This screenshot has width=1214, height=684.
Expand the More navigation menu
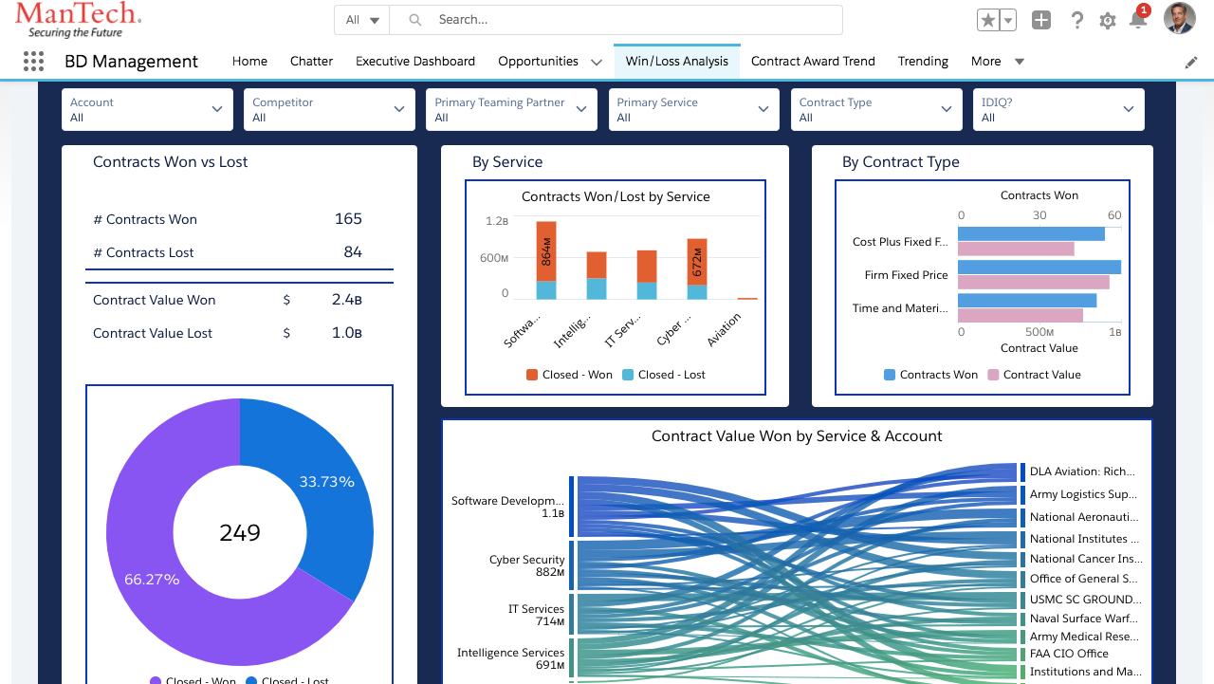tap(998, 61)
